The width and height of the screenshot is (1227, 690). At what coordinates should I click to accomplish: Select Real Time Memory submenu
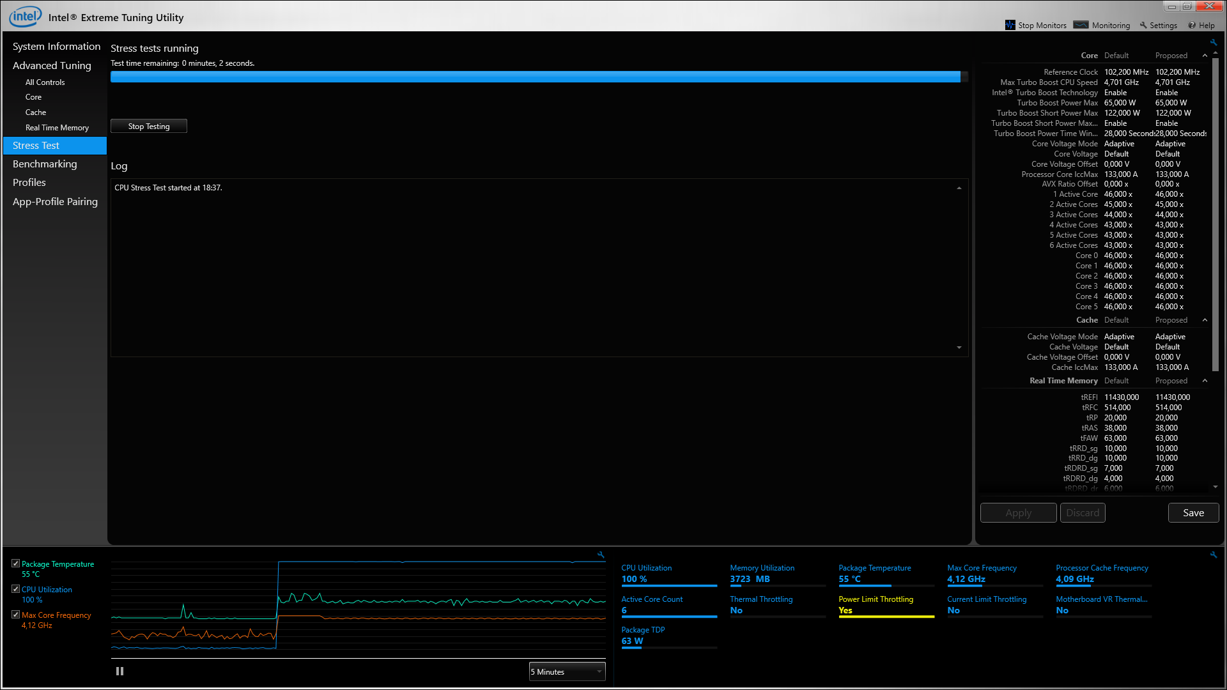(57, 128)
